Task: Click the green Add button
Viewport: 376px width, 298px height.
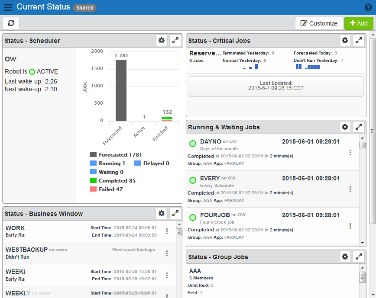Action: (359, 23)
